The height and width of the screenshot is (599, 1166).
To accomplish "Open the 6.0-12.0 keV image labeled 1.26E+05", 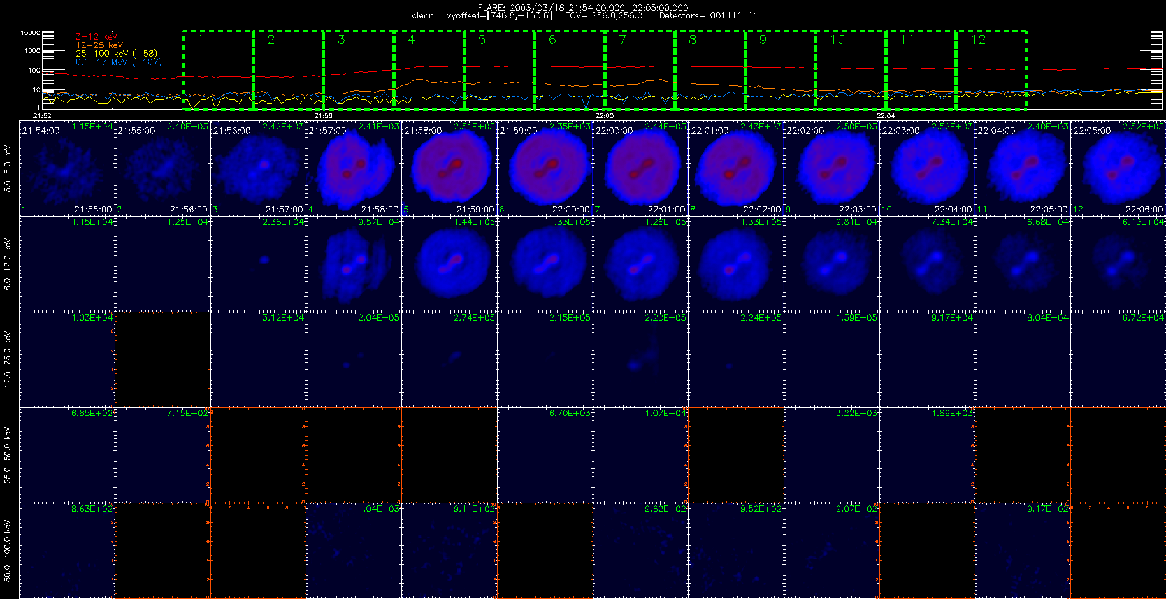I will [x=640, y=263].
